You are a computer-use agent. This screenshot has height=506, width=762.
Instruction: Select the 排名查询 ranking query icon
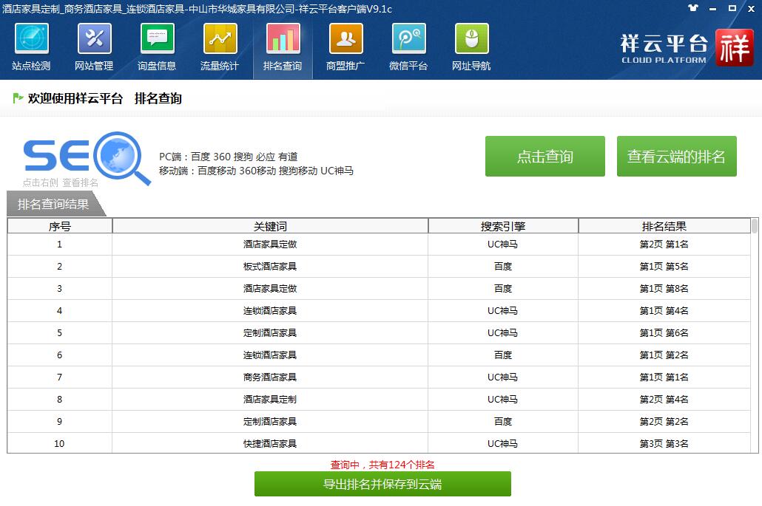click(x=283, y=47)
